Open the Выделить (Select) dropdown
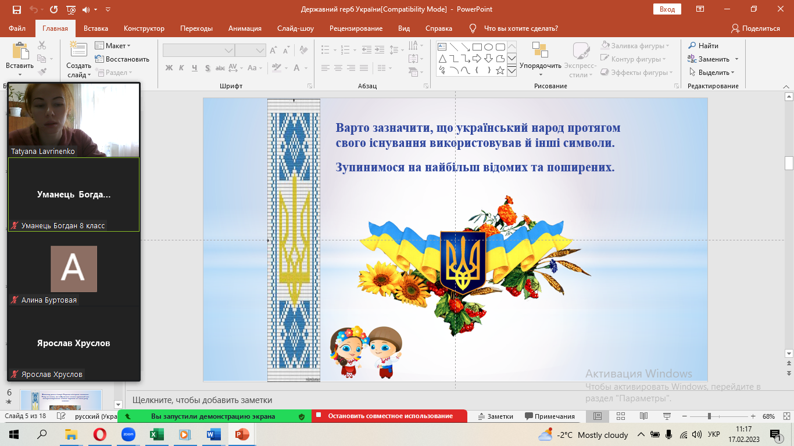Viewport: 794px width, 446px height. 712,73
